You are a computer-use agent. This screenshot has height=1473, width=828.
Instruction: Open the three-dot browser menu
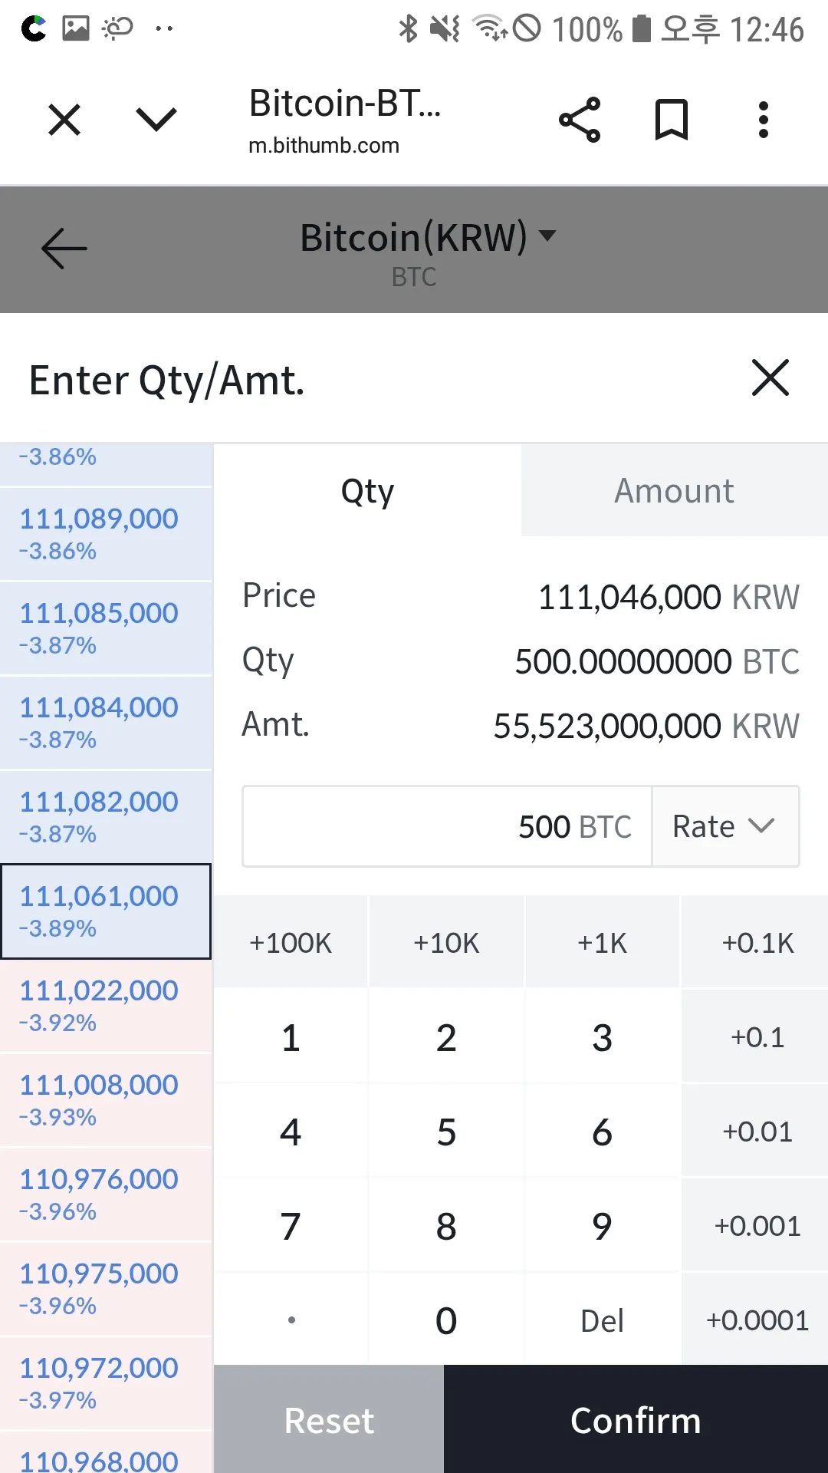pos(762,120)
